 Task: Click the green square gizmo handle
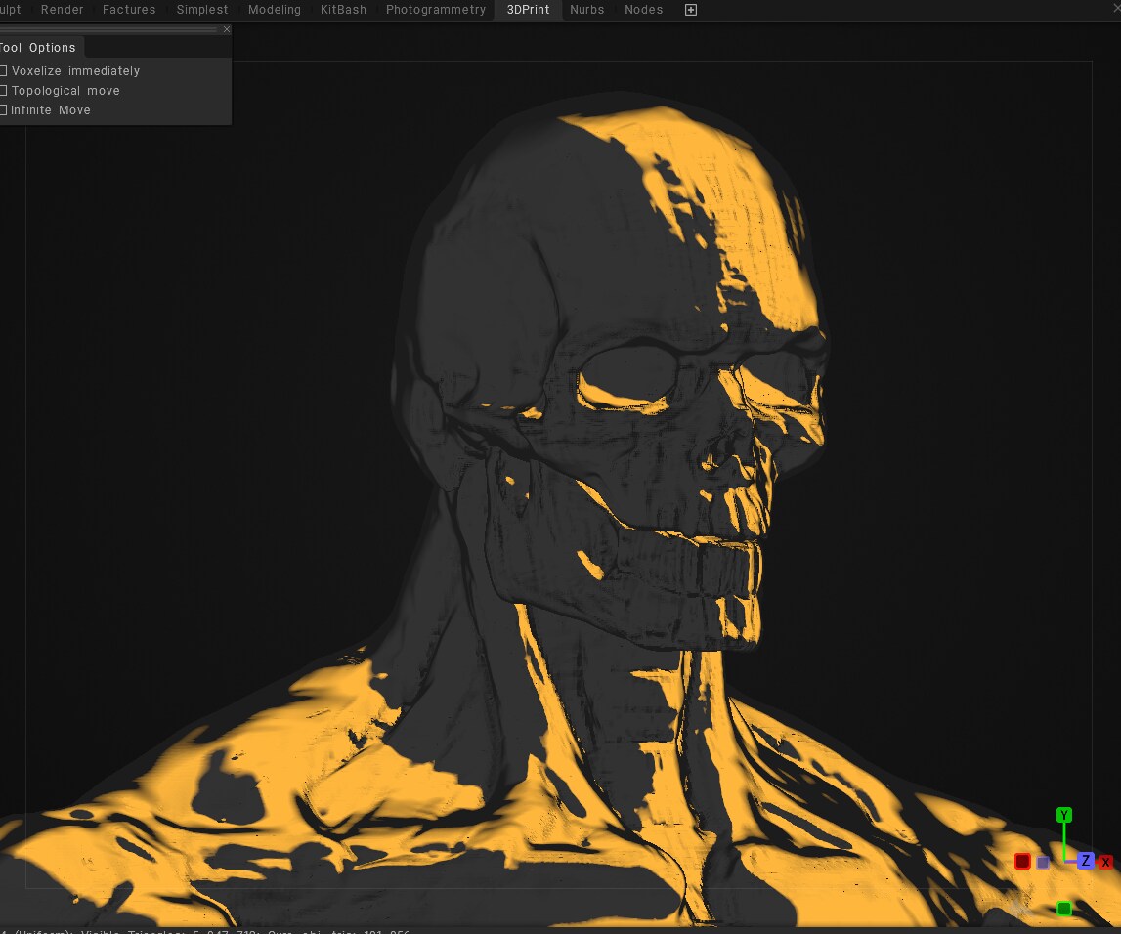coord(1063,909)
